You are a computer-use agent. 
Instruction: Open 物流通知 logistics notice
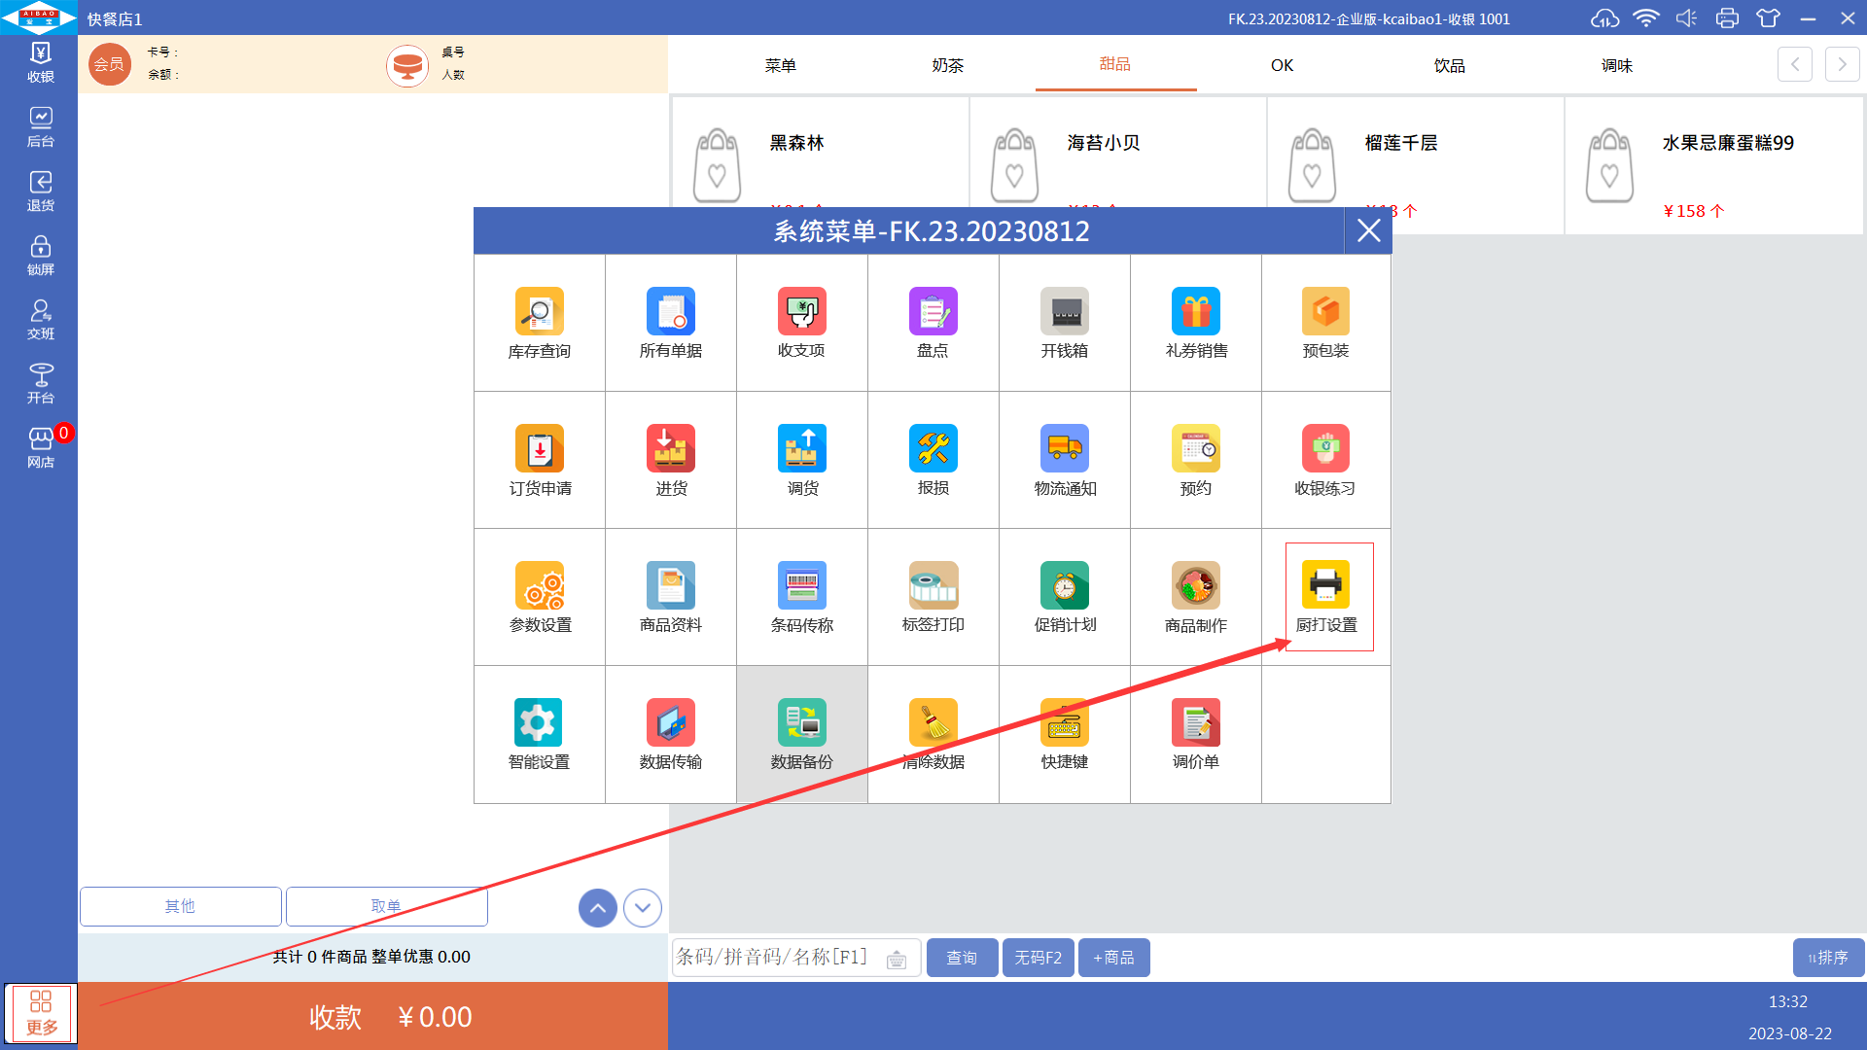[1065, 460]
